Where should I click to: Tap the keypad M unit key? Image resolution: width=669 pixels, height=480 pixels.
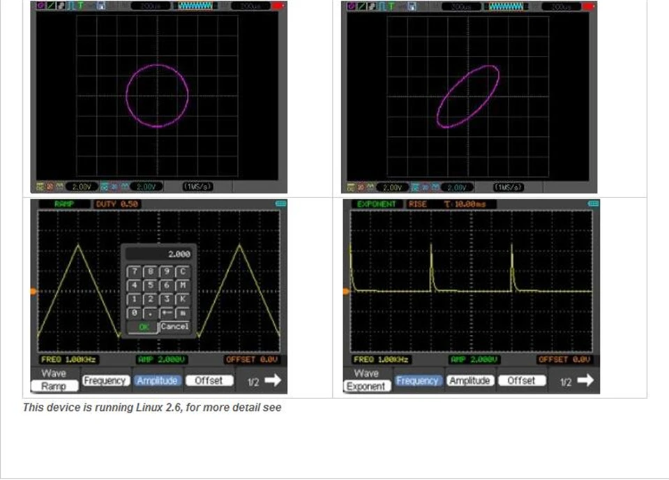(183, 285)
